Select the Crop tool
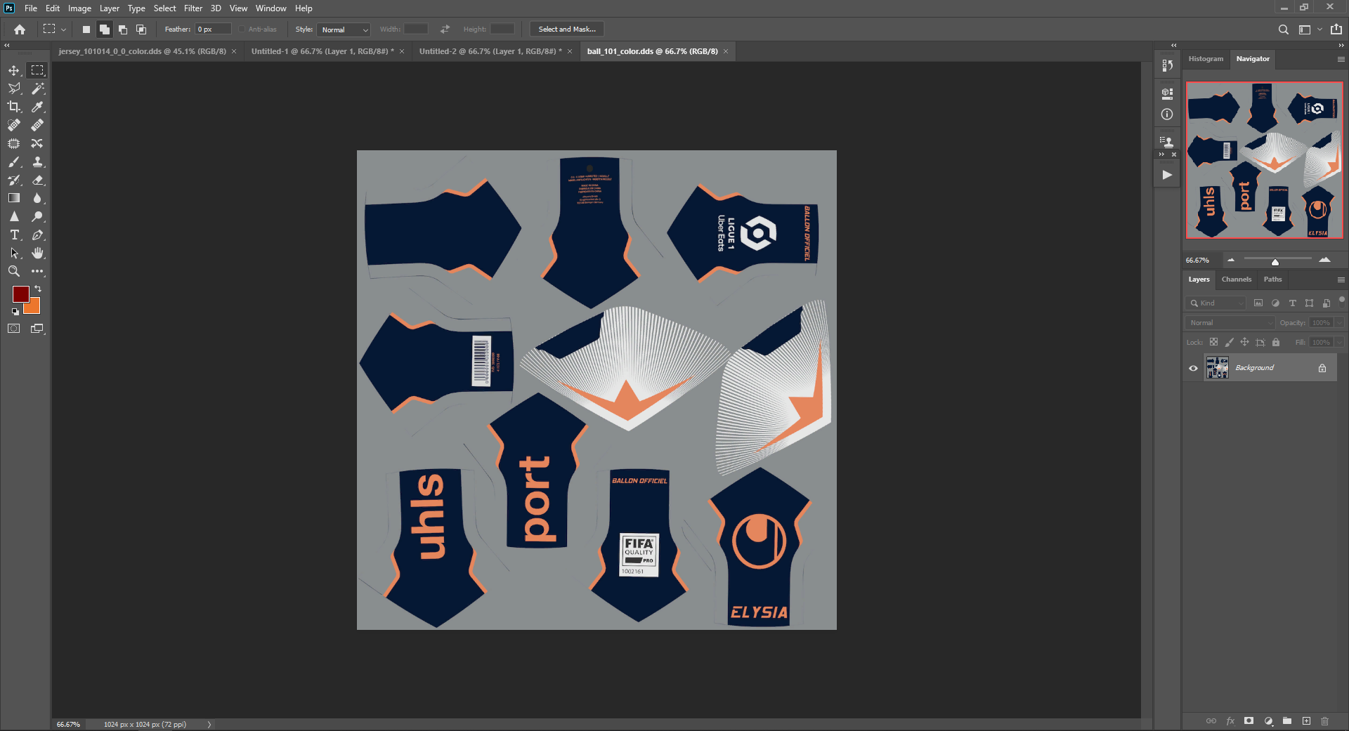 pyautogui.click(x=14, y=107)
